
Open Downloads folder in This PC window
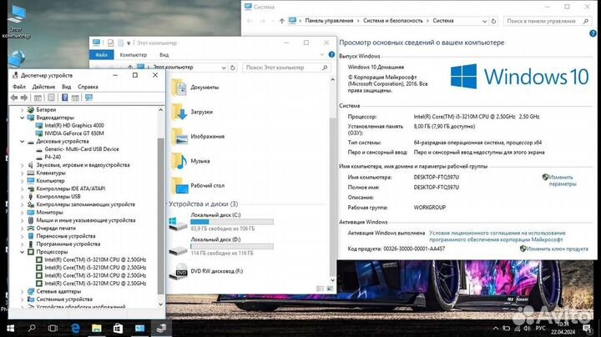click(x=192, y=112)
